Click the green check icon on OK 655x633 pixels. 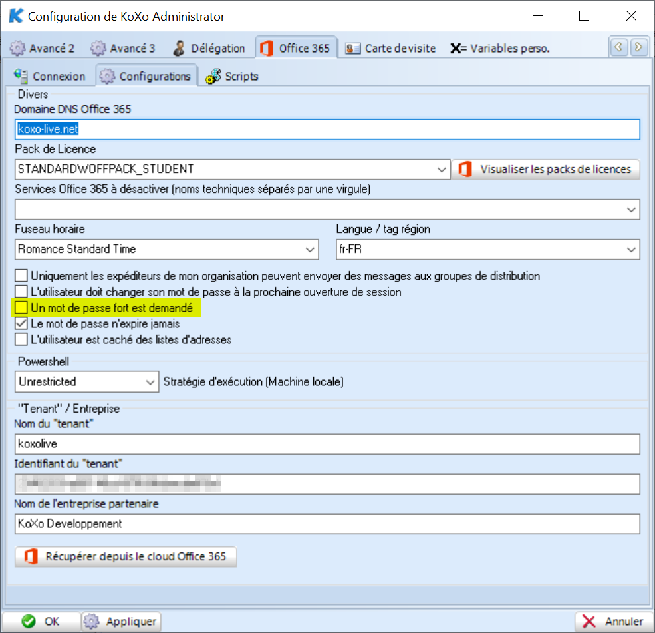pyautogui.click(x=29, y=622)
